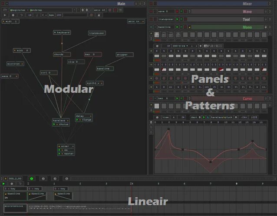Click the tempo slider bar beside bpm
This screenshot has height=216, width=277.
tap(76, 15)
